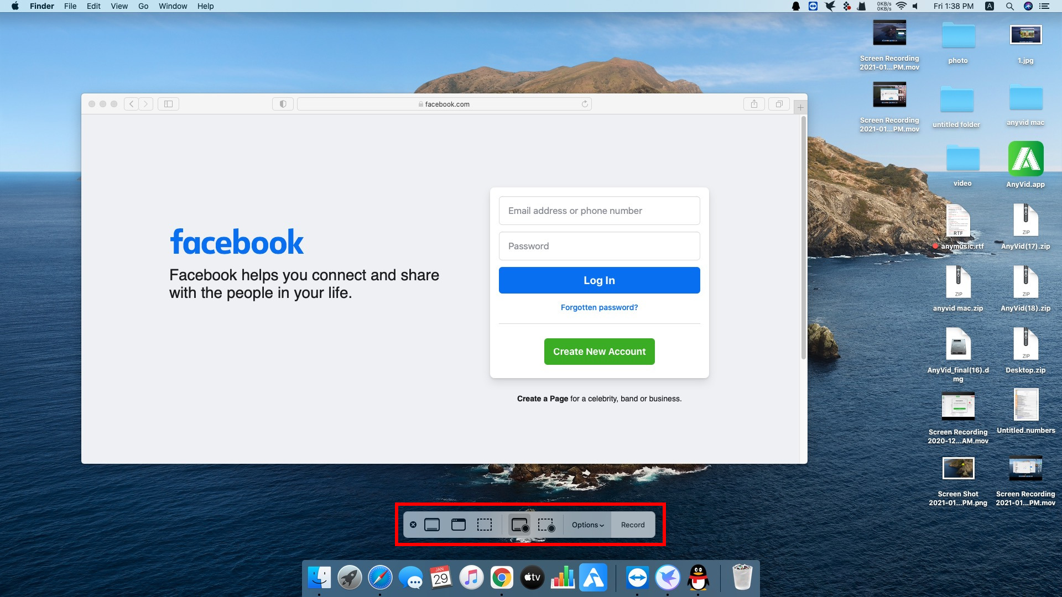Expand the Options dropdown in recording toolbar

tap(587, 524)
